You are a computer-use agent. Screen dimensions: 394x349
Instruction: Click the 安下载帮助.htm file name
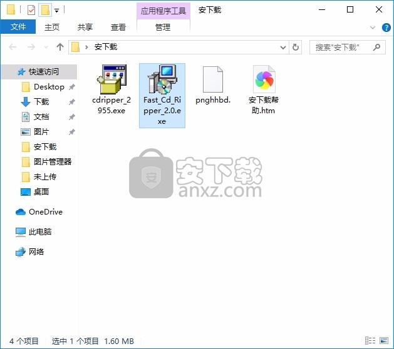pyautogui.click(x=263, y=105)
